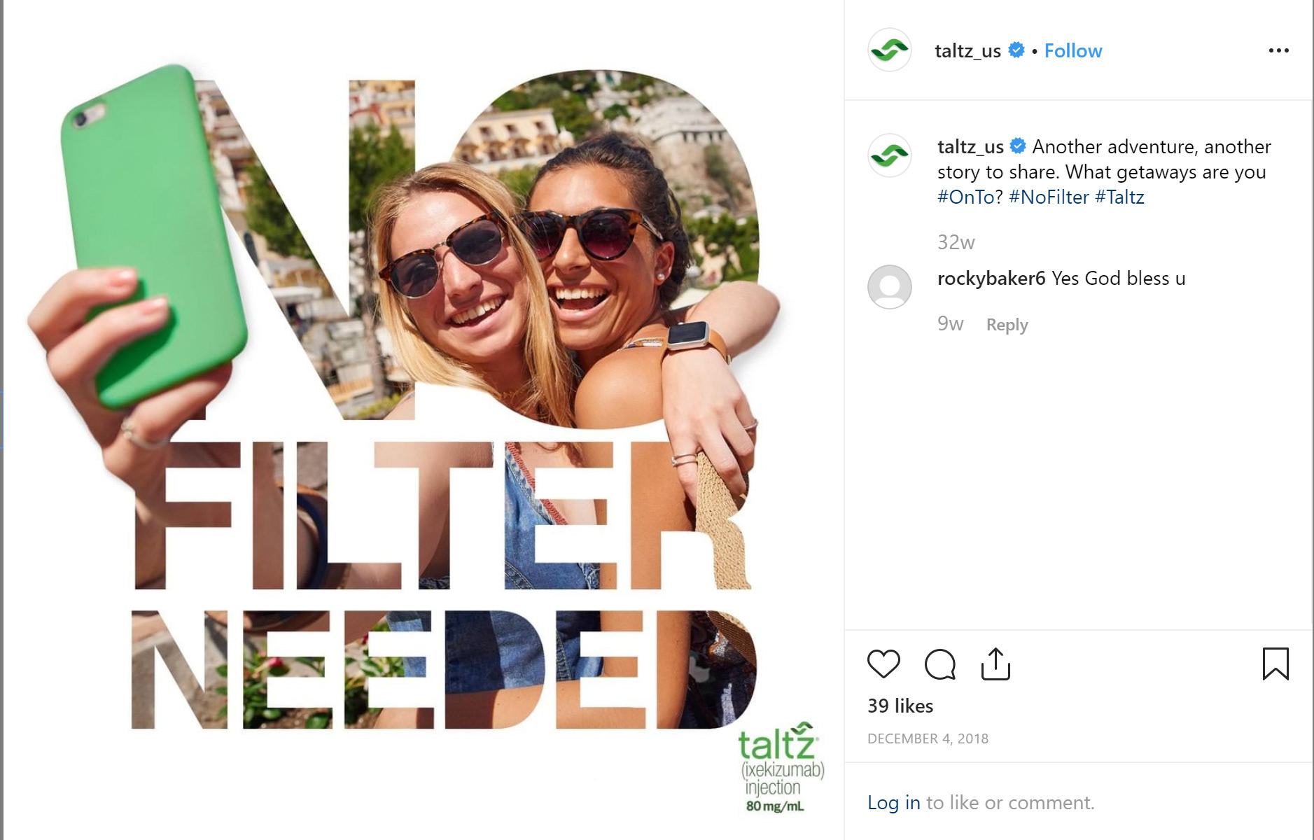This screenshot has height=840, width=1314.
Task: Click the taltz_us avatar beside the caption
Action: (890, 155)
